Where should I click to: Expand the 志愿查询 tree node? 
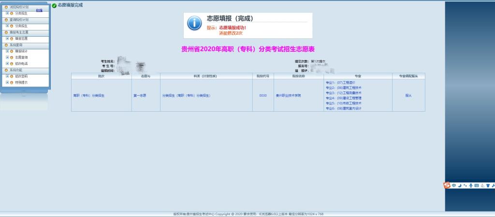(x=7, y=57)
